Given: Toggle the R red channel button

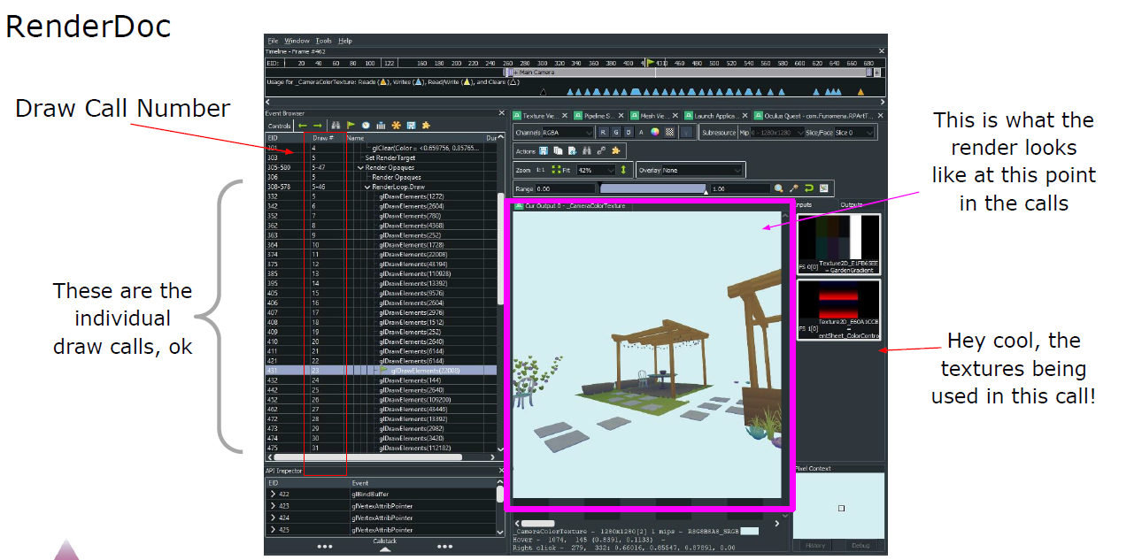Looking at the screenshot, I should click(x=603, y=133).
